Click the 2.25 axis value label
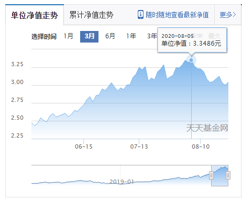This screenshot has height=199, width=242. [17, 135]
